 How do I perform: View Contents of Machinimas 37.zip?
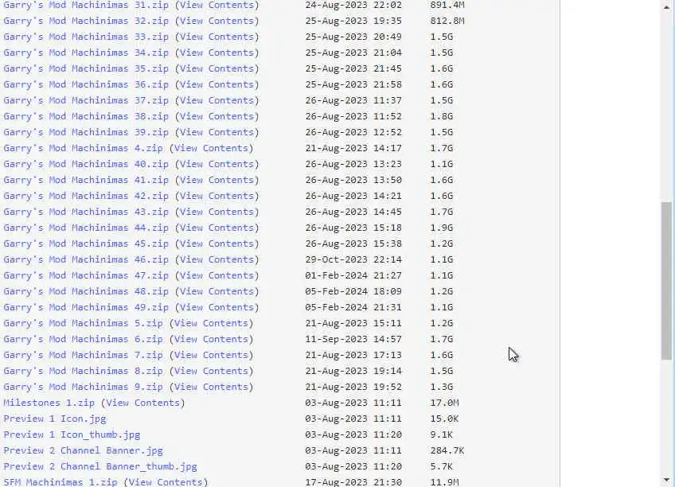(x=217, y=101)
